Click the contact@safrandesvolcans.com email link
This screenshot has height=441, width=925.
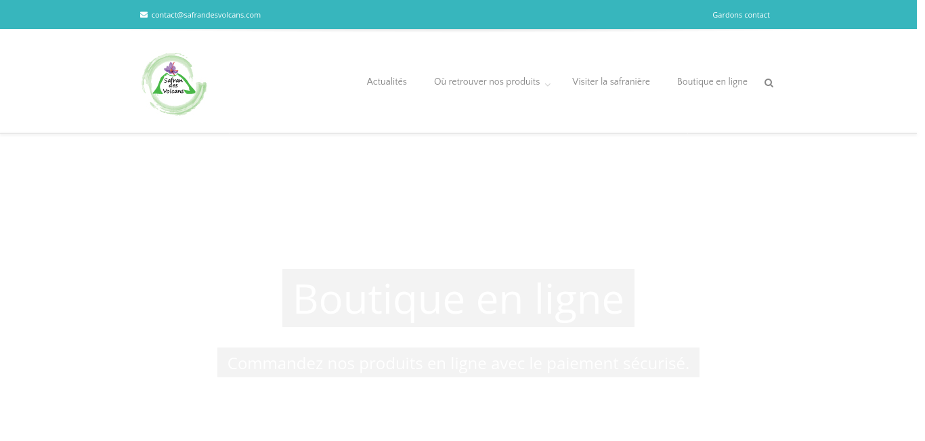pos(206,15)
